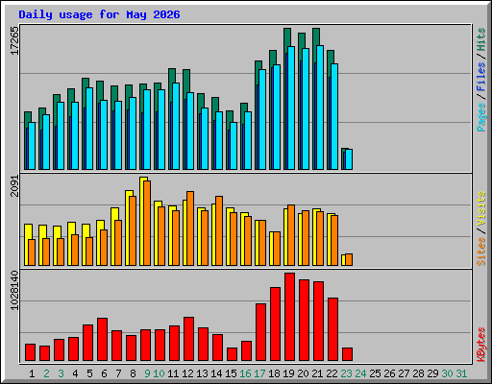The width and height of the screenshot is (492, 384).
Task: Click day 16 on the x-axis
Action: [245, 373]
